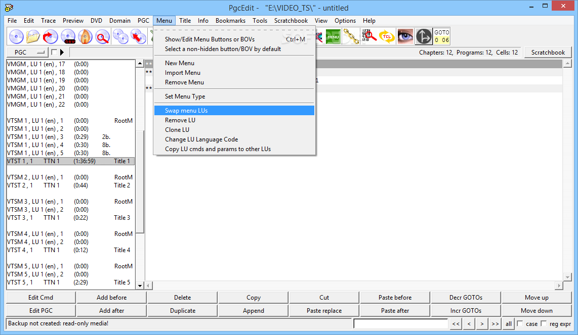The width and height of the screenshot is (578, 335).
Task: Click the PgcEdit application icon in title bar
Action: click(9, 8)
